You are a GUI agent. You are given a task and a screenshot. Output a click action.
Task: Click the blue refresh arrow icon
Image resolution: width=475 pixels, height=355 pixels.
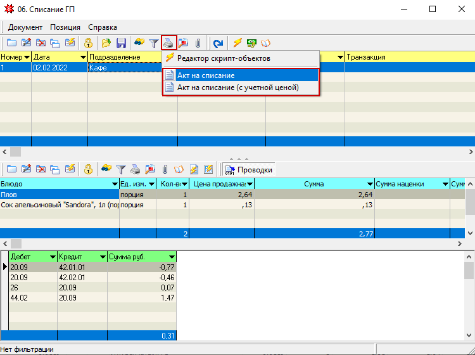click(218, 43)
